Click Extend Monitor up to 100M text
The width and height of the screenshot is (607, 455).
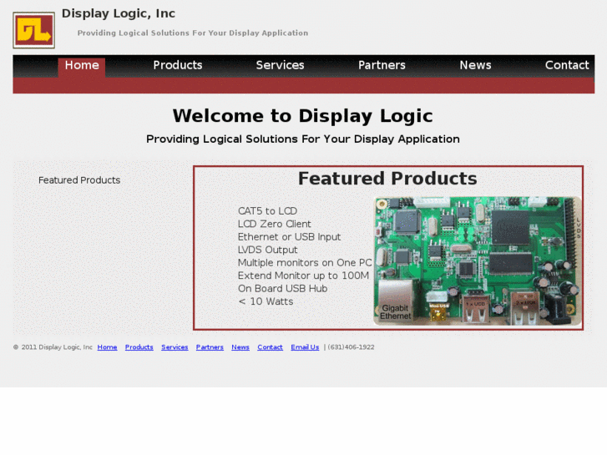[x=303, y=276]
